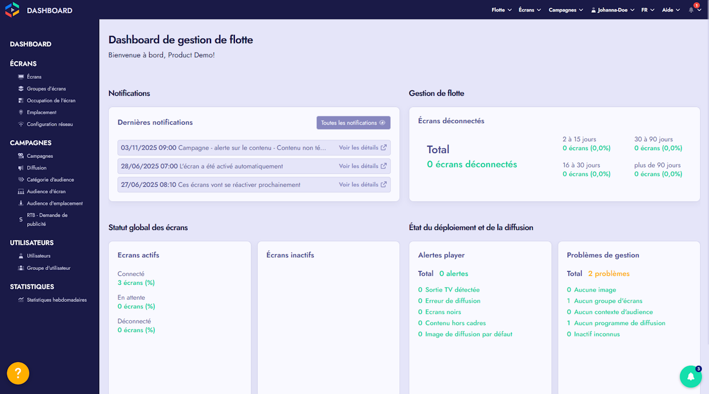Click Aucun contexte d'audience row
709x394 pixels.
click(610, 312)
